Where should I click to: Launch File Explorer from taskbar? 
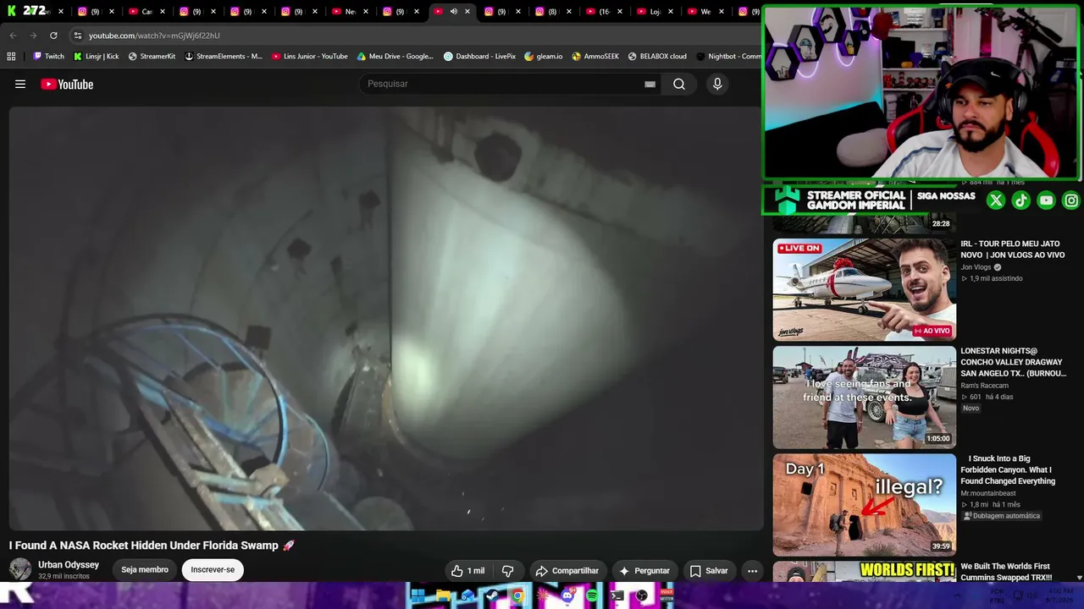(443, 595)
